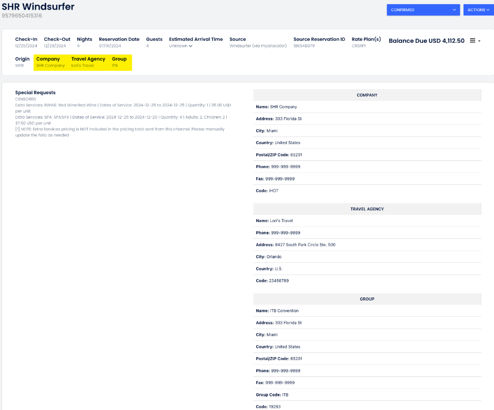Click the Balance Due USD 4,112.50 amount

(426, 41)
